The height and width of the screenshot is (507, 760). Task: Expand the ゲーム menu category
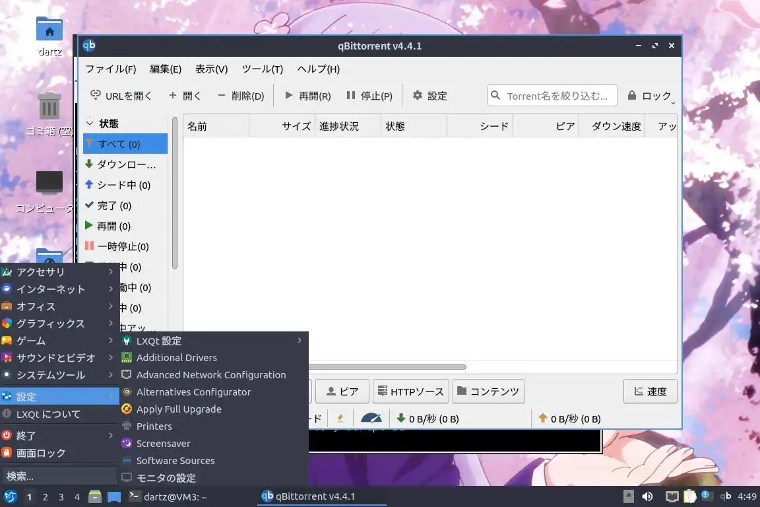[59, 341]
